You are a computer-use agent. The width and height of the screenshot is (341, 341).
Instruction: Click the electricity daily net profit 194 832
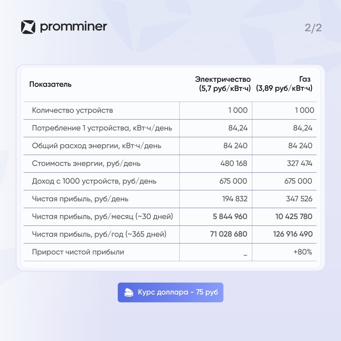pyautogui.click(x=235, y=199)
